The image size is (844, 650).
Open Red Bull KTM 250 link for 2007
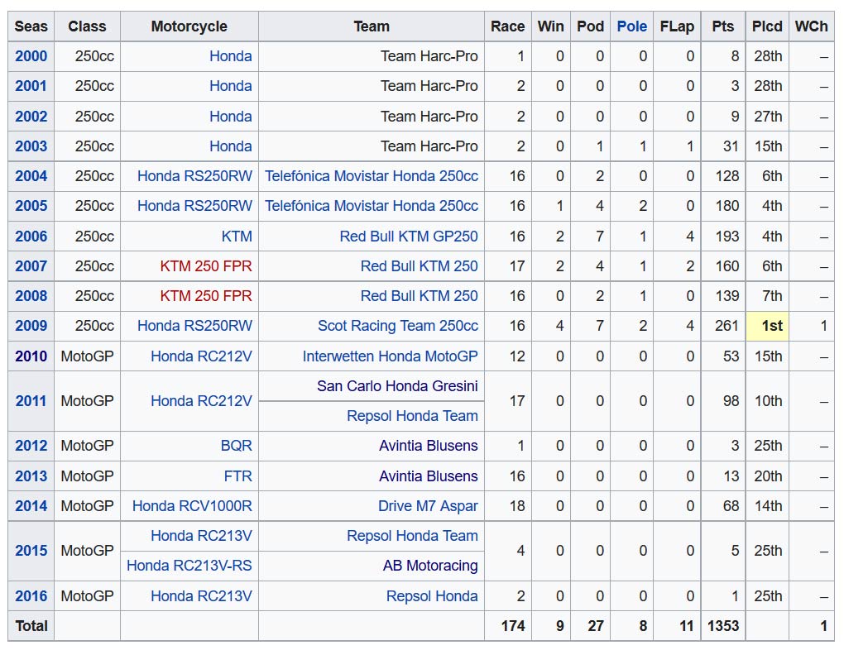click(420, 265)
